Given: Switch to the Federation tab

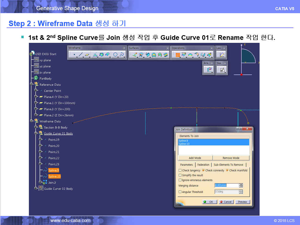Looking at the screenshot, I should [203, 165].
